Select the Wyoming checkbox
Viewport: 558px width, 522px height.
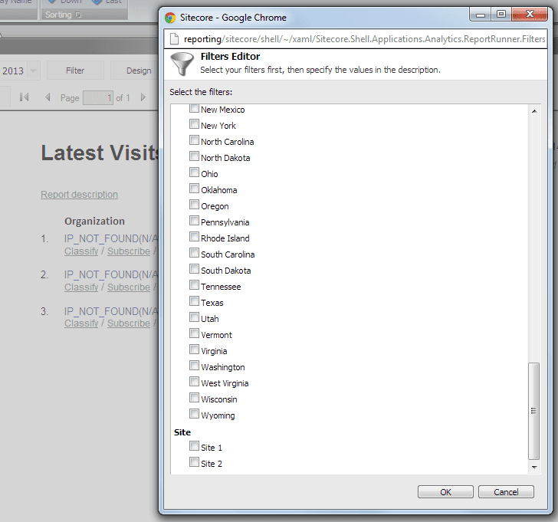pos(194,415)
